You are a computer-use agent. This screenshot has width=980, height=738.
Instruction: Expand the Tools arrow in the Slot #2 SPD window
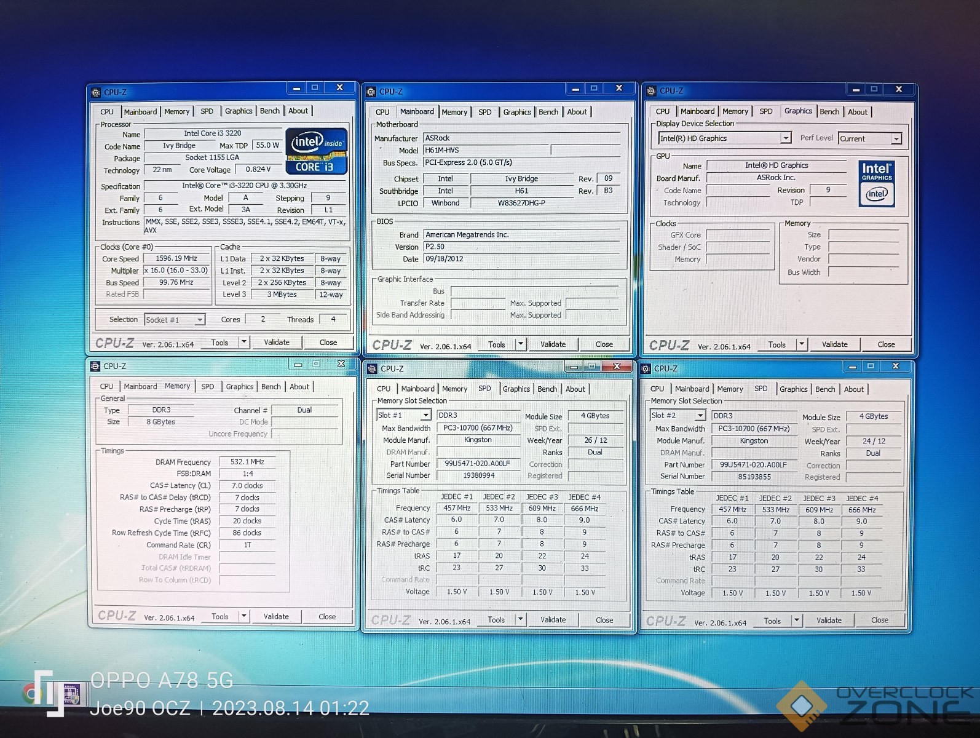(796, 621)
